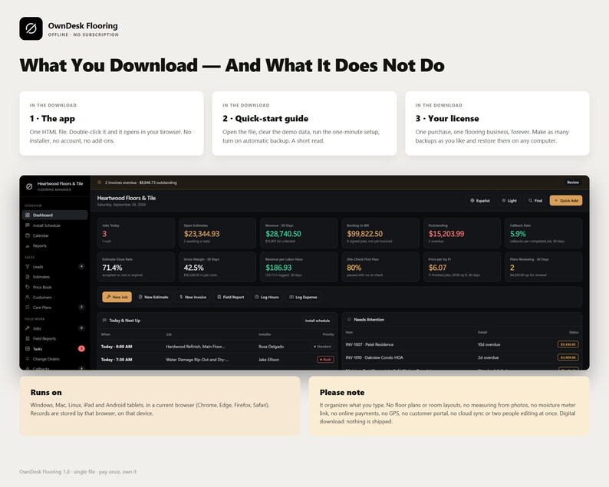Click the Today 8:00 AM Hardwood Refinish row
The width and height of the screenshot is (609, 487).
pyautogui.click(x=218, y=347)
